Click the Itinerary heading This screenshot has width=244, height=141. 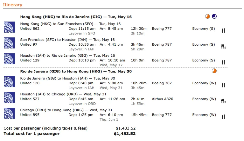[x=13, y=5]
